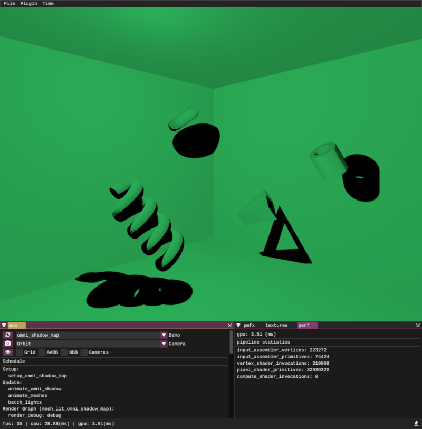
Task: Click render_debug: debug line
Action: [35, 415]
